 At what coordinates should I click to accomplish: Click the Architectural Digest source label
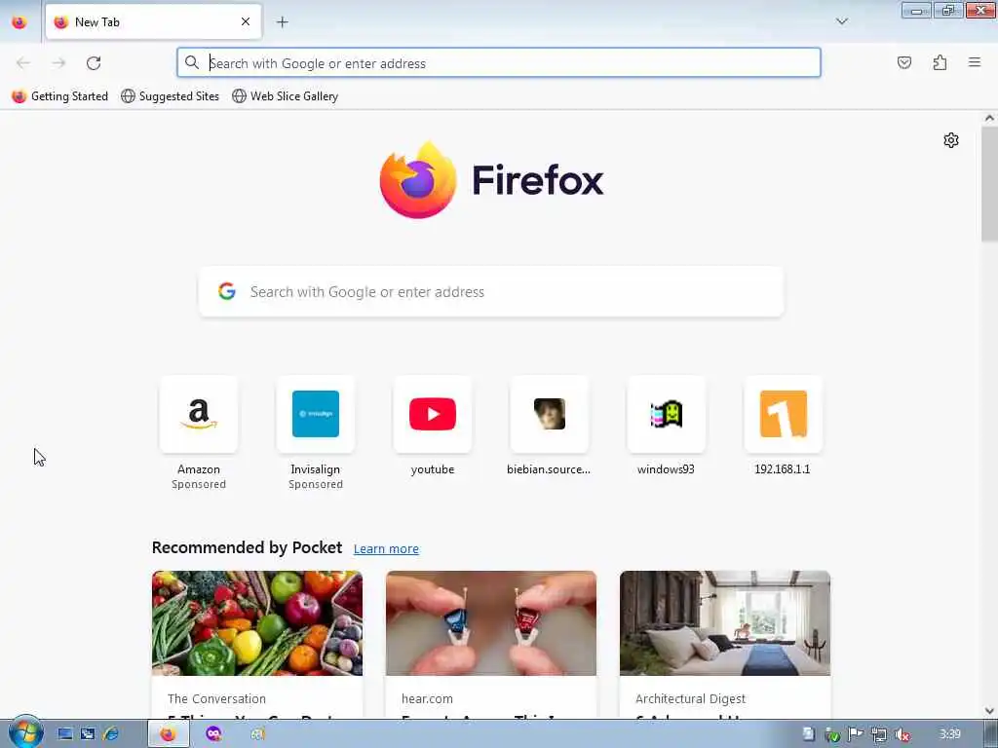coord(690,698)
